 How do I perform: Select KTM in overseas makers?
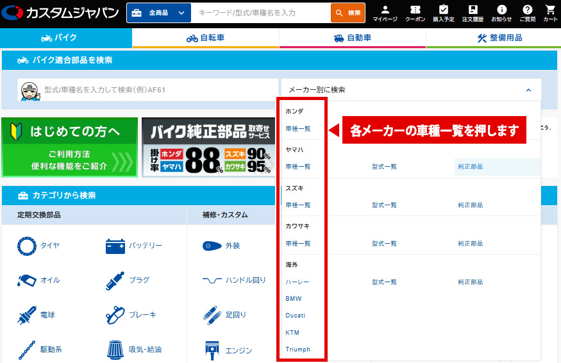(292, 333)
